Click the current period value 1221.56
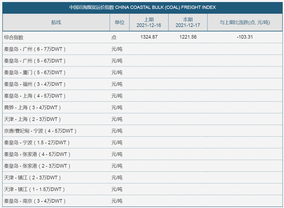Screen dimensions: 284x208 [188, 37]
